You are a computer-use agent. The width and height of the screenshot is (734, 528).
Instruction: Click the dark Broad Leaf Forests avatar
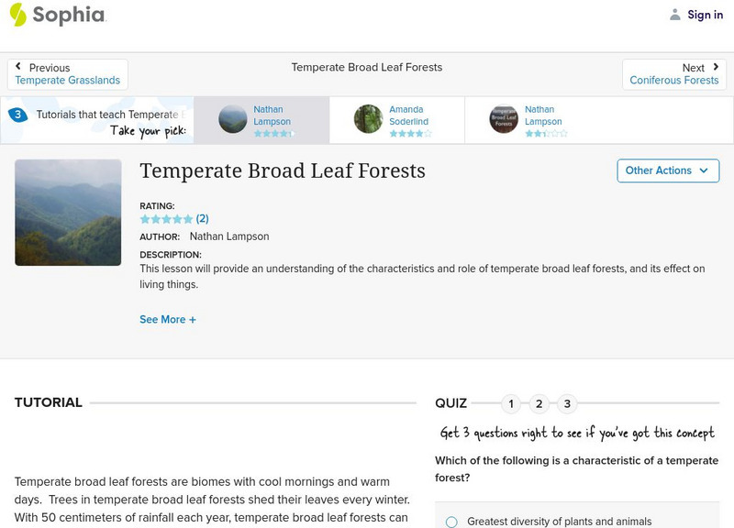pyautogui.click(x=504, y=119)
